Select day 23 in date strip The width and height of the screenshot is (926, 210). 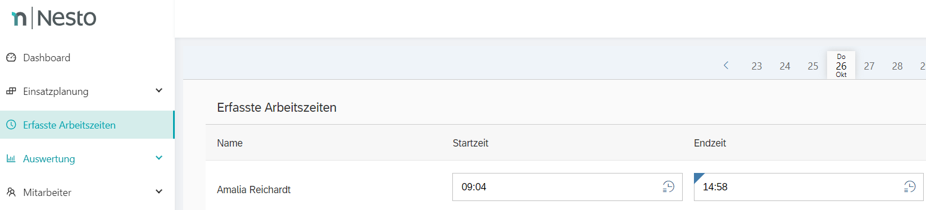[757, 66]
